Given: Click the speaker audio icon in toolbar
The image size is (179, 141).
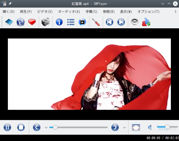Looking at the screenshot, I should coord(135,22).
